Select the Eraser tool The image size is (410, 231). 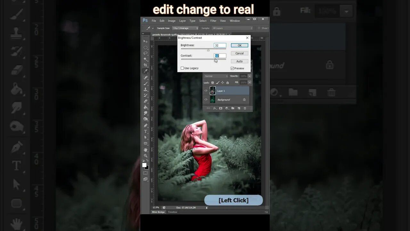(x=145, y=101)
